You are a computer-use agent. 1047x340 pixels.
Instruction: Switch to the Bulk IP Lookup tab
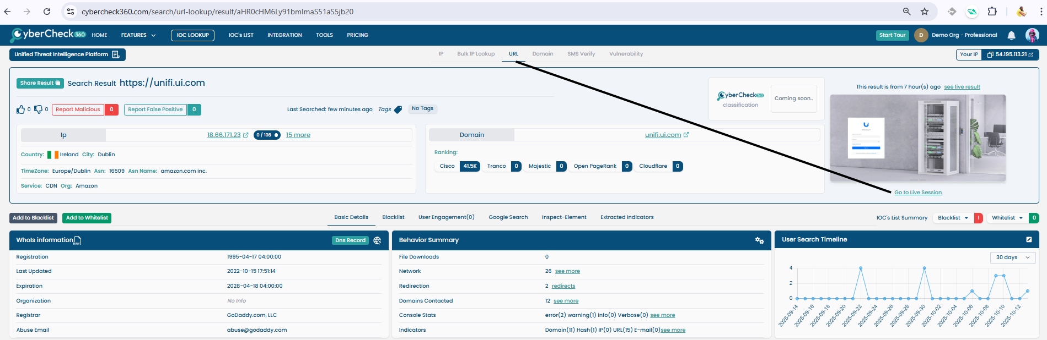click(x=476, y=54)
